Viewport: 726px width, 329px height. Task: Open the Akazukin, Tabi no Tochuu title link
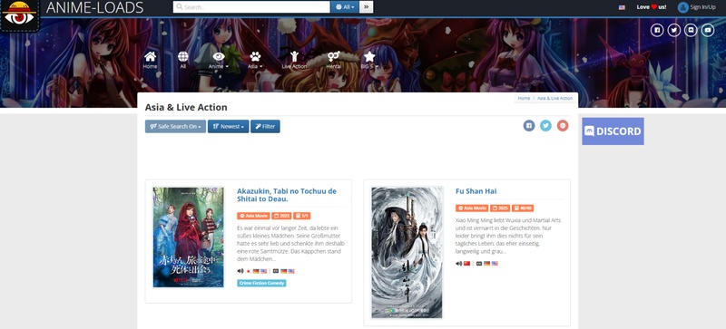pos(287,195)
